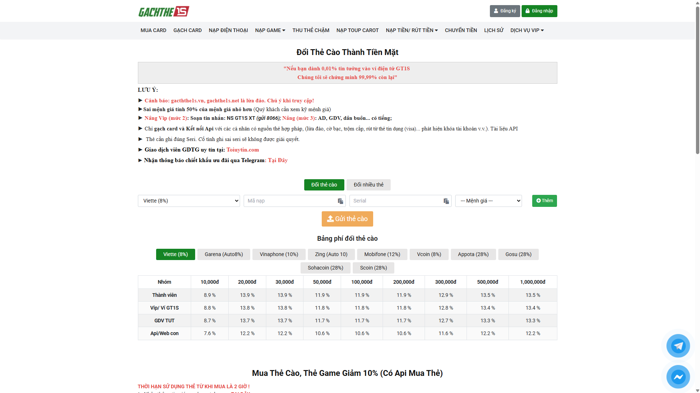
Task: Open the LỊCH SỬ menu item
Action: click(x=494, y=30)
